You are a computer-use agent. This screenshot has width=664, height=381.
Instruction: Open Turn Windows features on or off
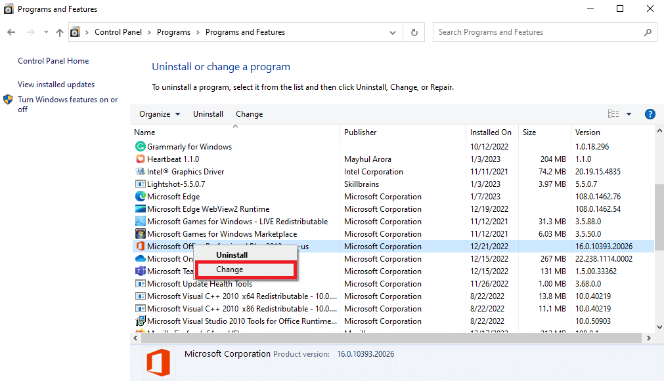coord(68,104)
